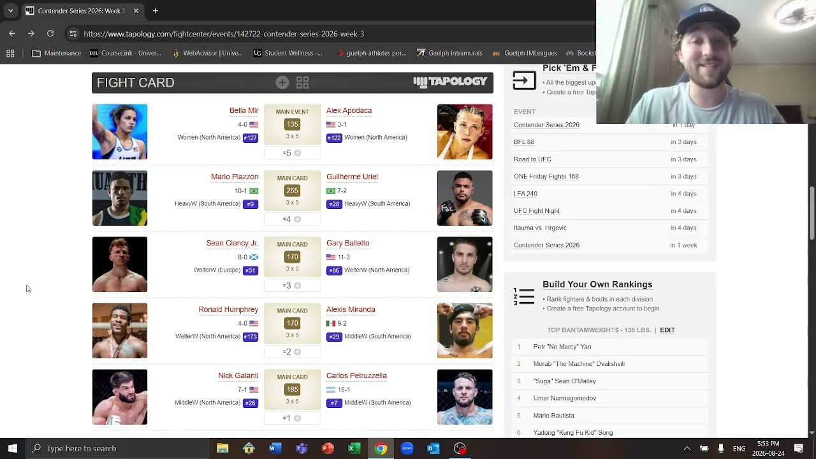Screen dimensions: 816x459
Task: Select the Contender Series 2026 Week 3 tab
Action: coord(82,11)
